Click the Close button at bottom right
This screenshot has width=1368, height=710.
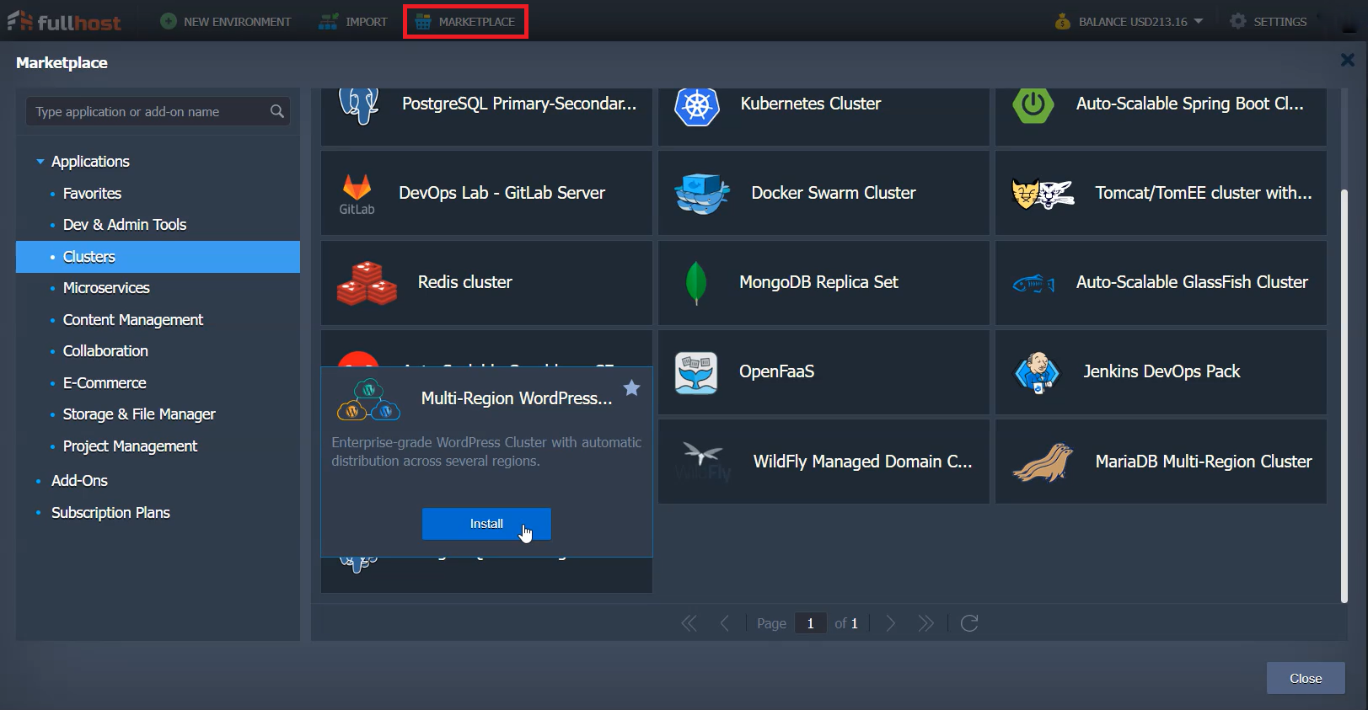pos(1305,678)
